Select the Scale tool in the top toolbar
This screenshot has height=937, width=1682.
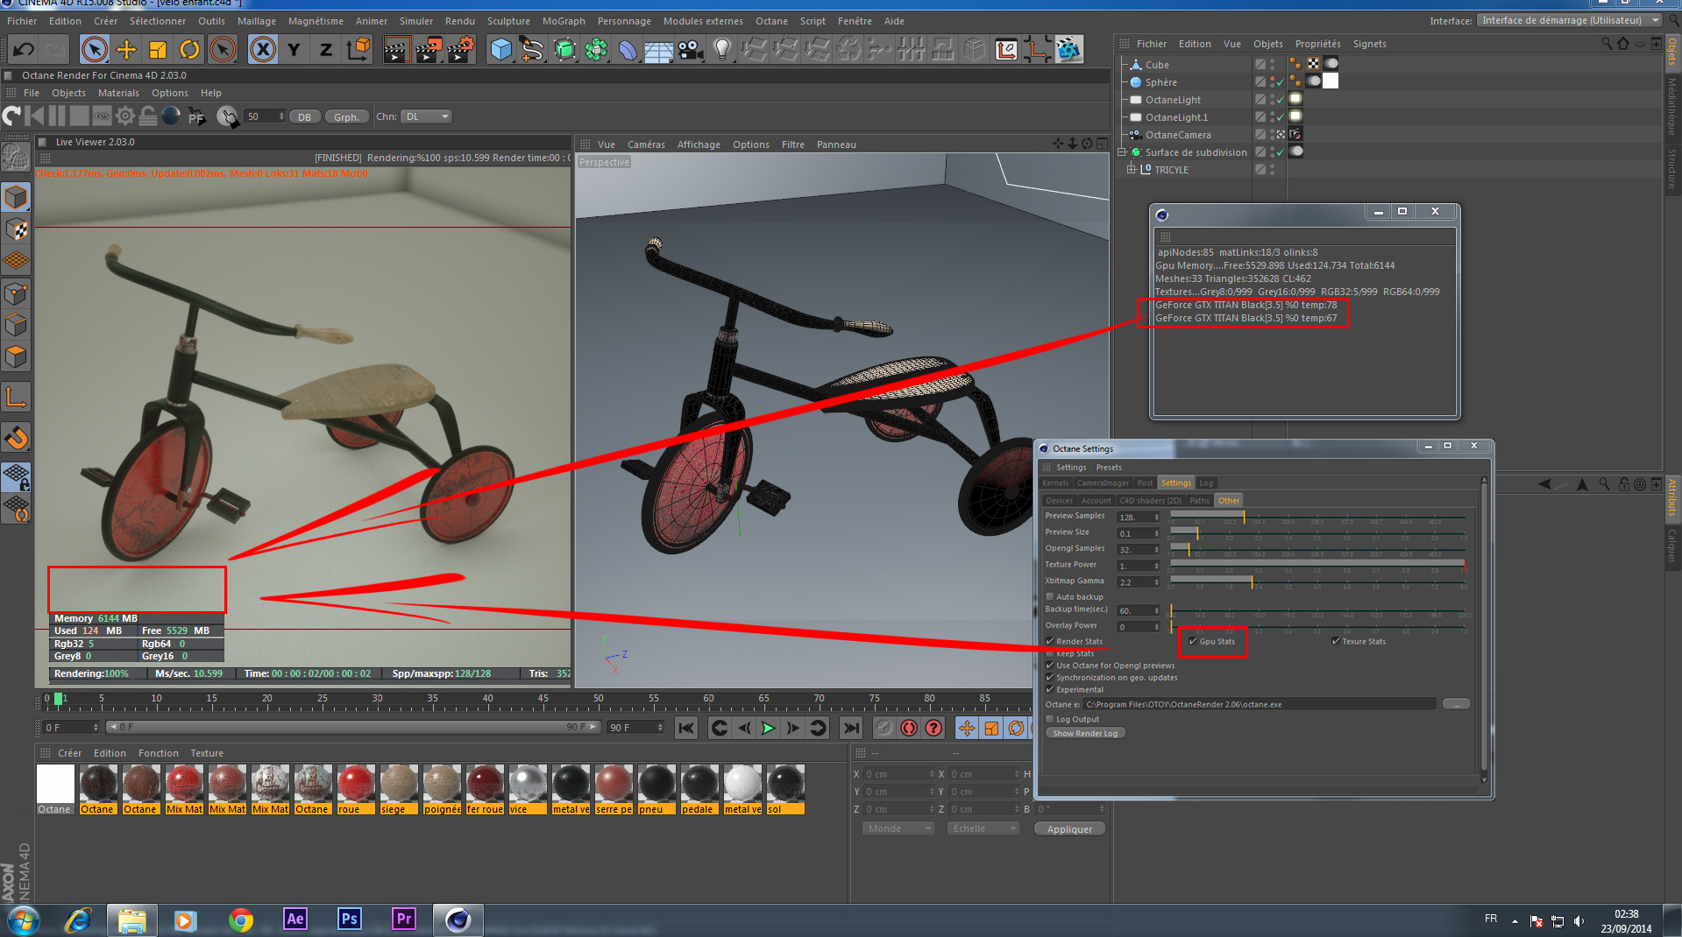tap(158, 50)
